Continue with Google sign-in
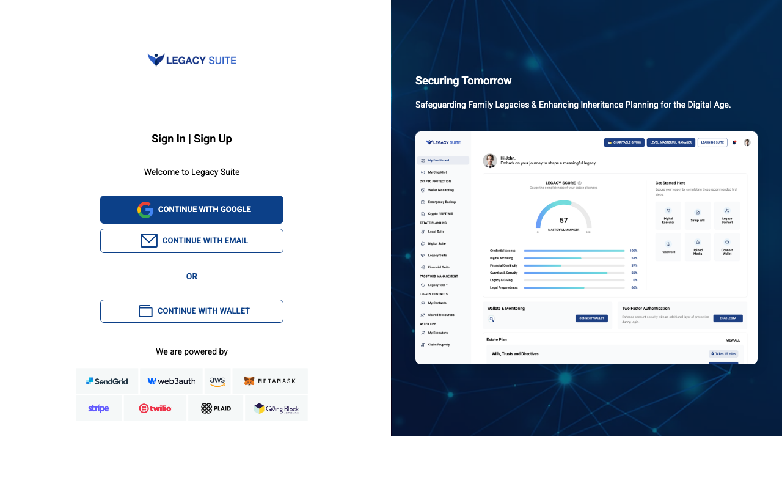The image size is (782, 489). [192, 210]
